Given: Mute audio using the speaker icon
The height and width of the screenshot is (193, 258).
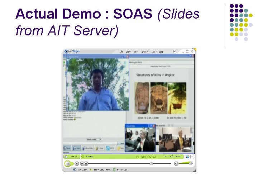Looking at the screenshot, I should point(176,164).
